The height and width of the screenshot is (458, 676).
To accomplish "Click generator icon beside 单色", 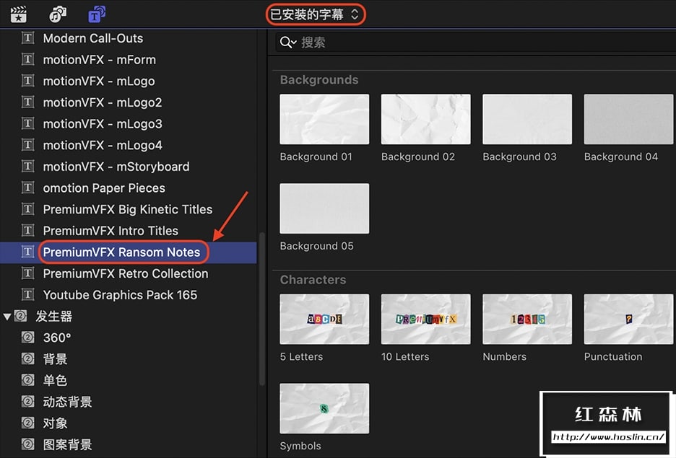I will click(27, 380).
